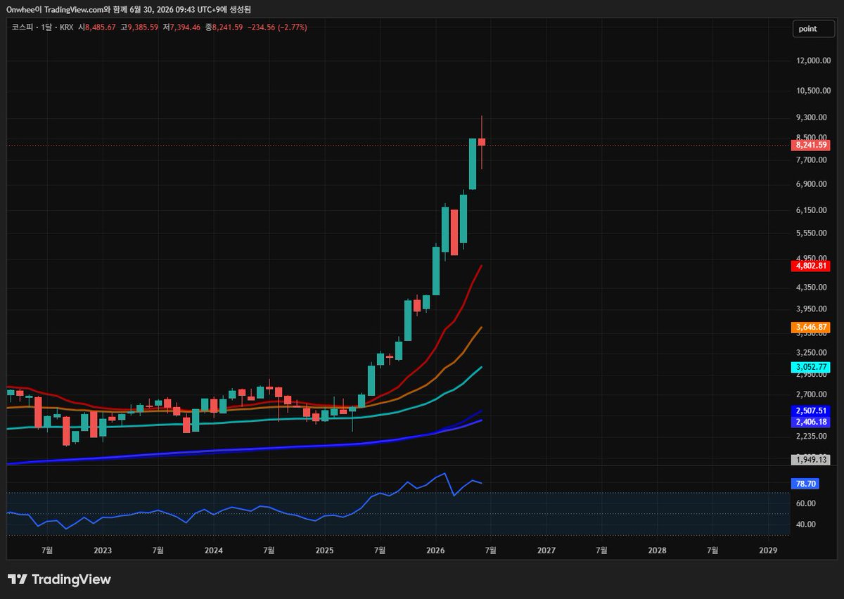844x599 pixels.
Task: Click the blue 2,406.18 price tag
Action: click(811, 421)
